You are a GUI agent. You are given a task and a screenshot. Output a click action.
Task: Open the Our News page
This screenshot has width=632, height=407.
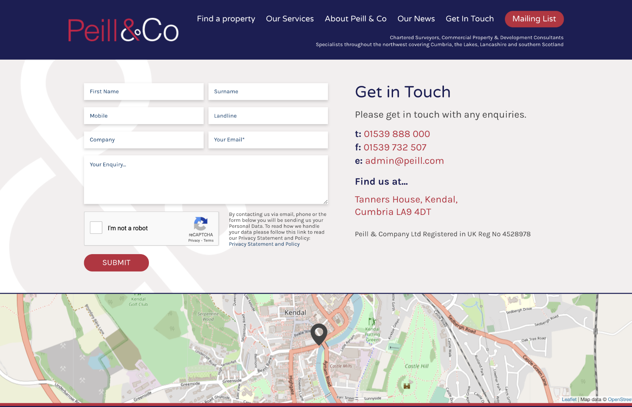(x=416, y=19)
